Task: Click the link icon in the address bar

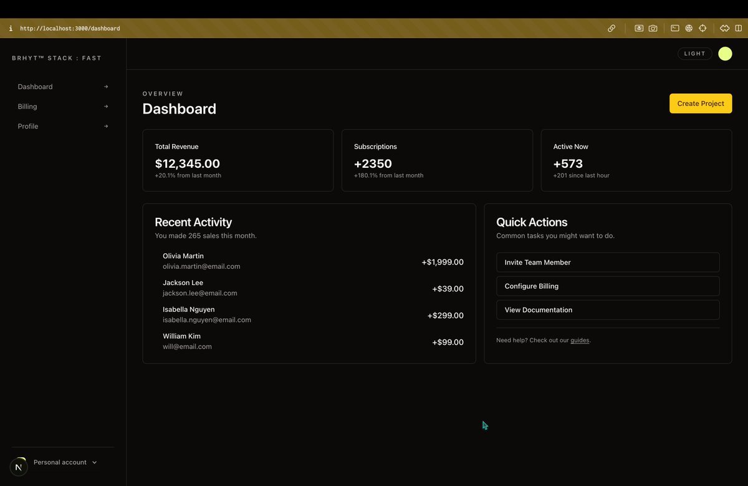Action: tap(611, 28)
